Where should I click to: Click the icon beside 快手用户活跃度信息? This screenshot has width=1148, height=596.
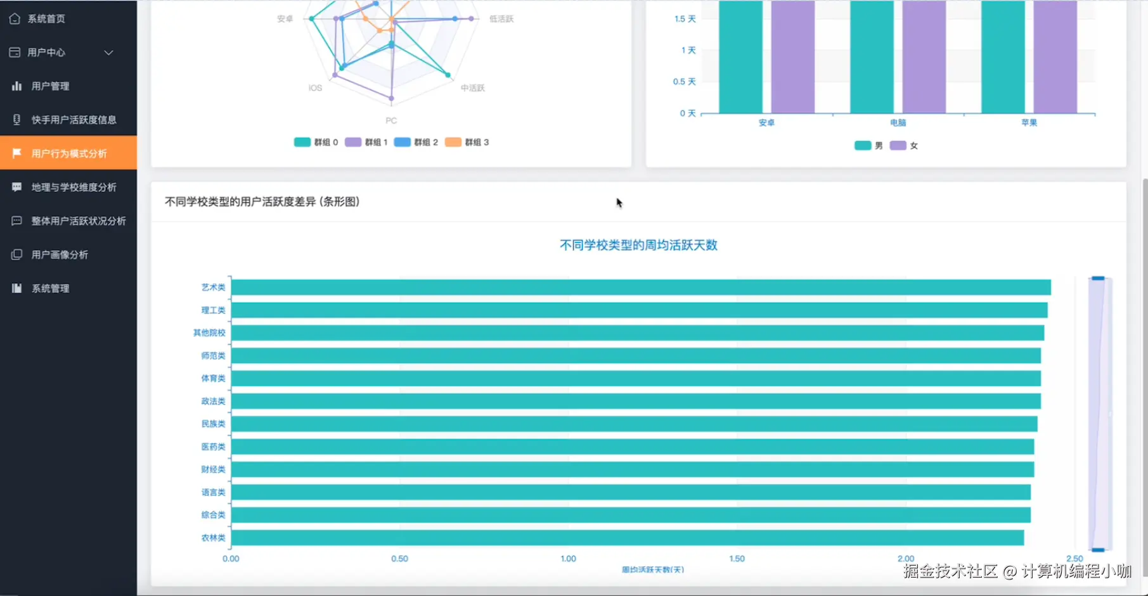pos(17,119)
